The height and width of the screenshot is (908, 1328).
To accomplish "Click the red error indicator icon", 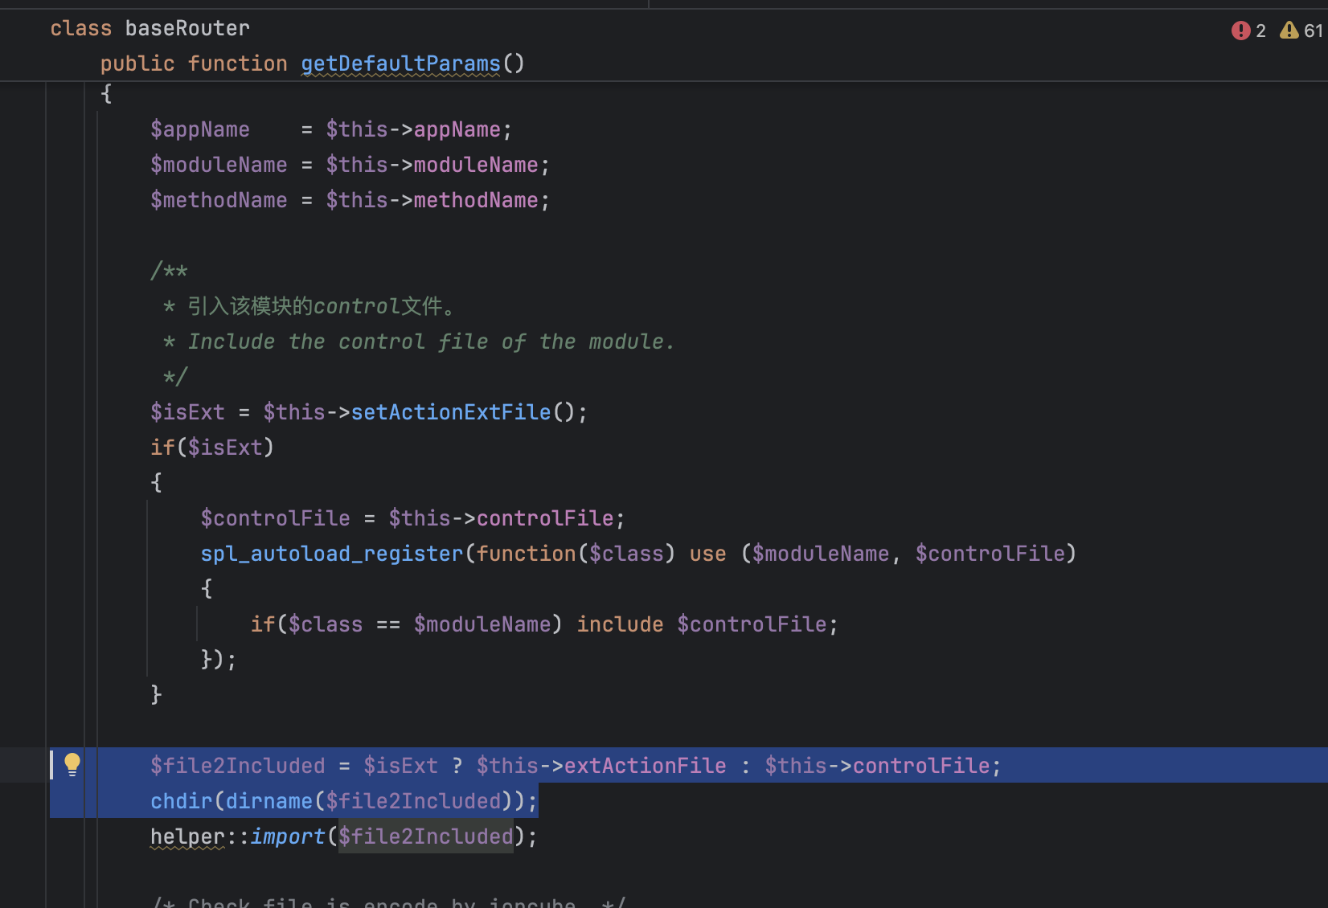I will 1240,31.
